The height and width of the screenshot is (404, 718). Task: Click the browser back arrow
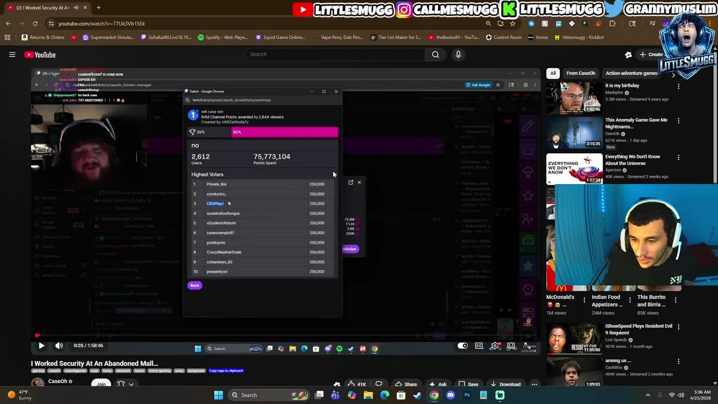(8, 24)
